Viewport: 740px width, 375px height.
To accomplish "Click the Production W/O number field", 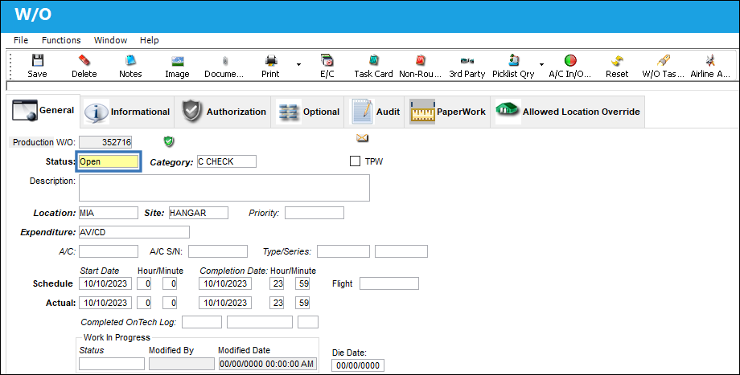I will click(105, 142).
